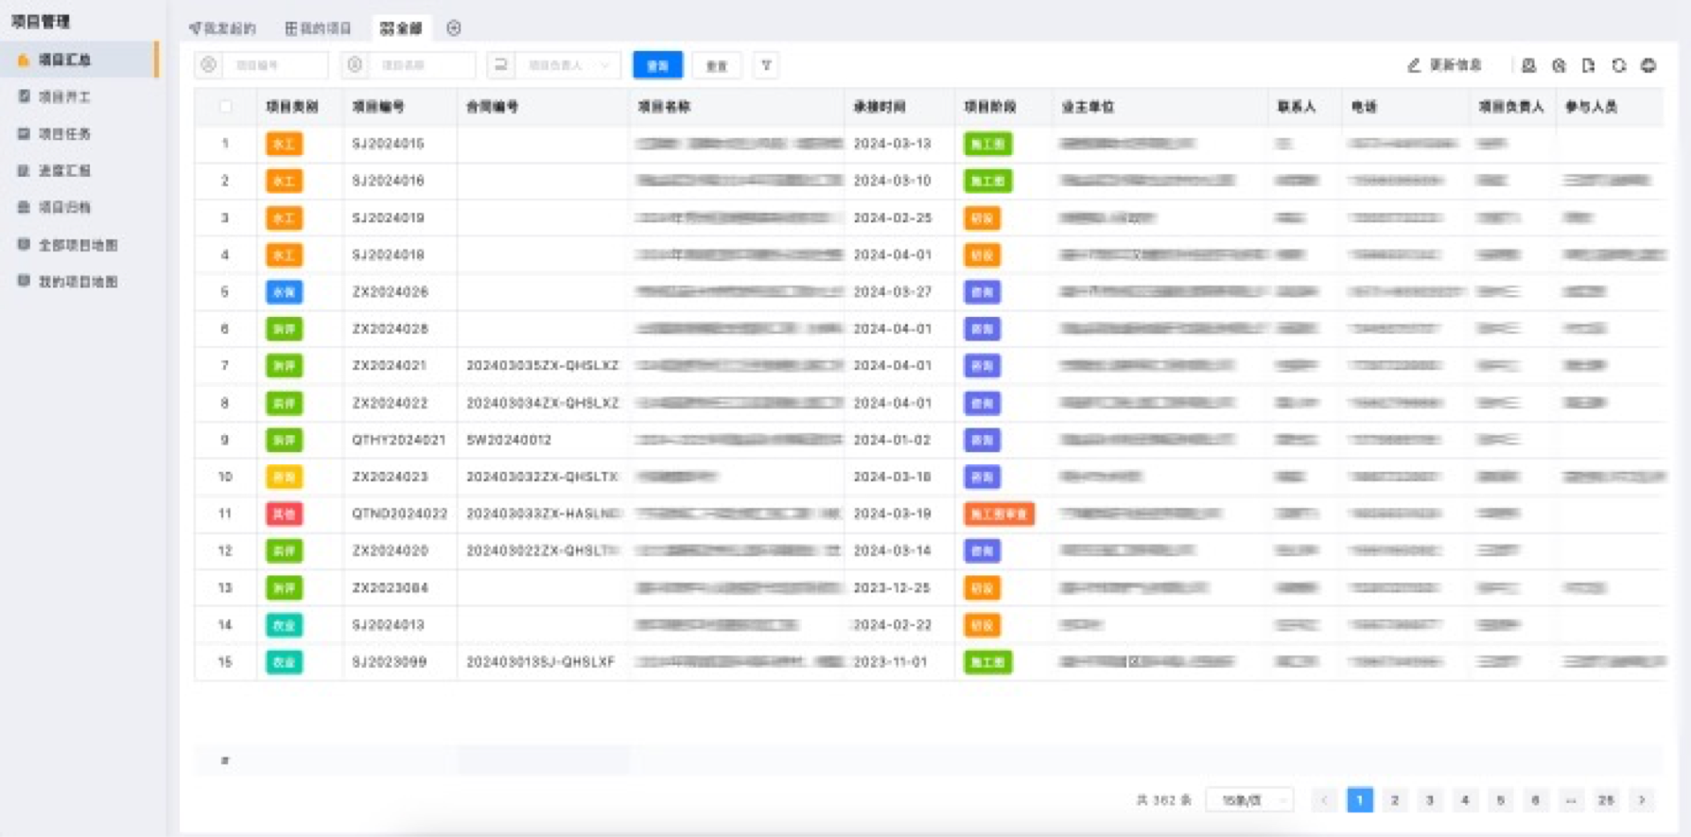Click the orange 水工 tag in row 1
The height and width of the screenshot is (837, 1691).
point(284,144)
